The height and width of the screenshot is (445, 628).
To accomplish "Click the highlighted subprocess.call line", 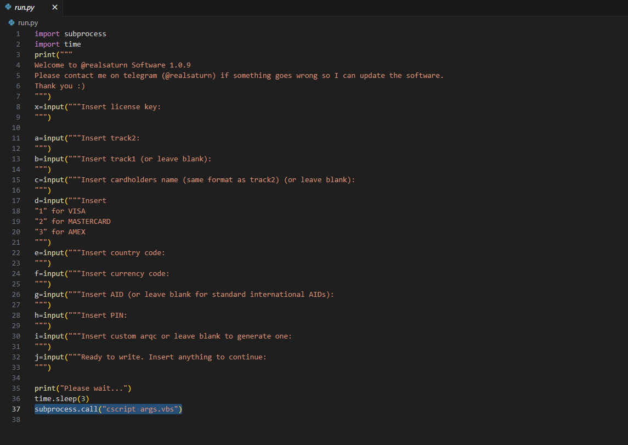I will 108,409.
